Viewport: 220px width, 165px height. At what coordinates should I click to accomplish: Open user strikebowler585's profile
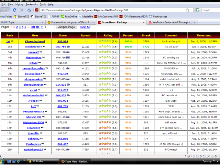(34, 96)
